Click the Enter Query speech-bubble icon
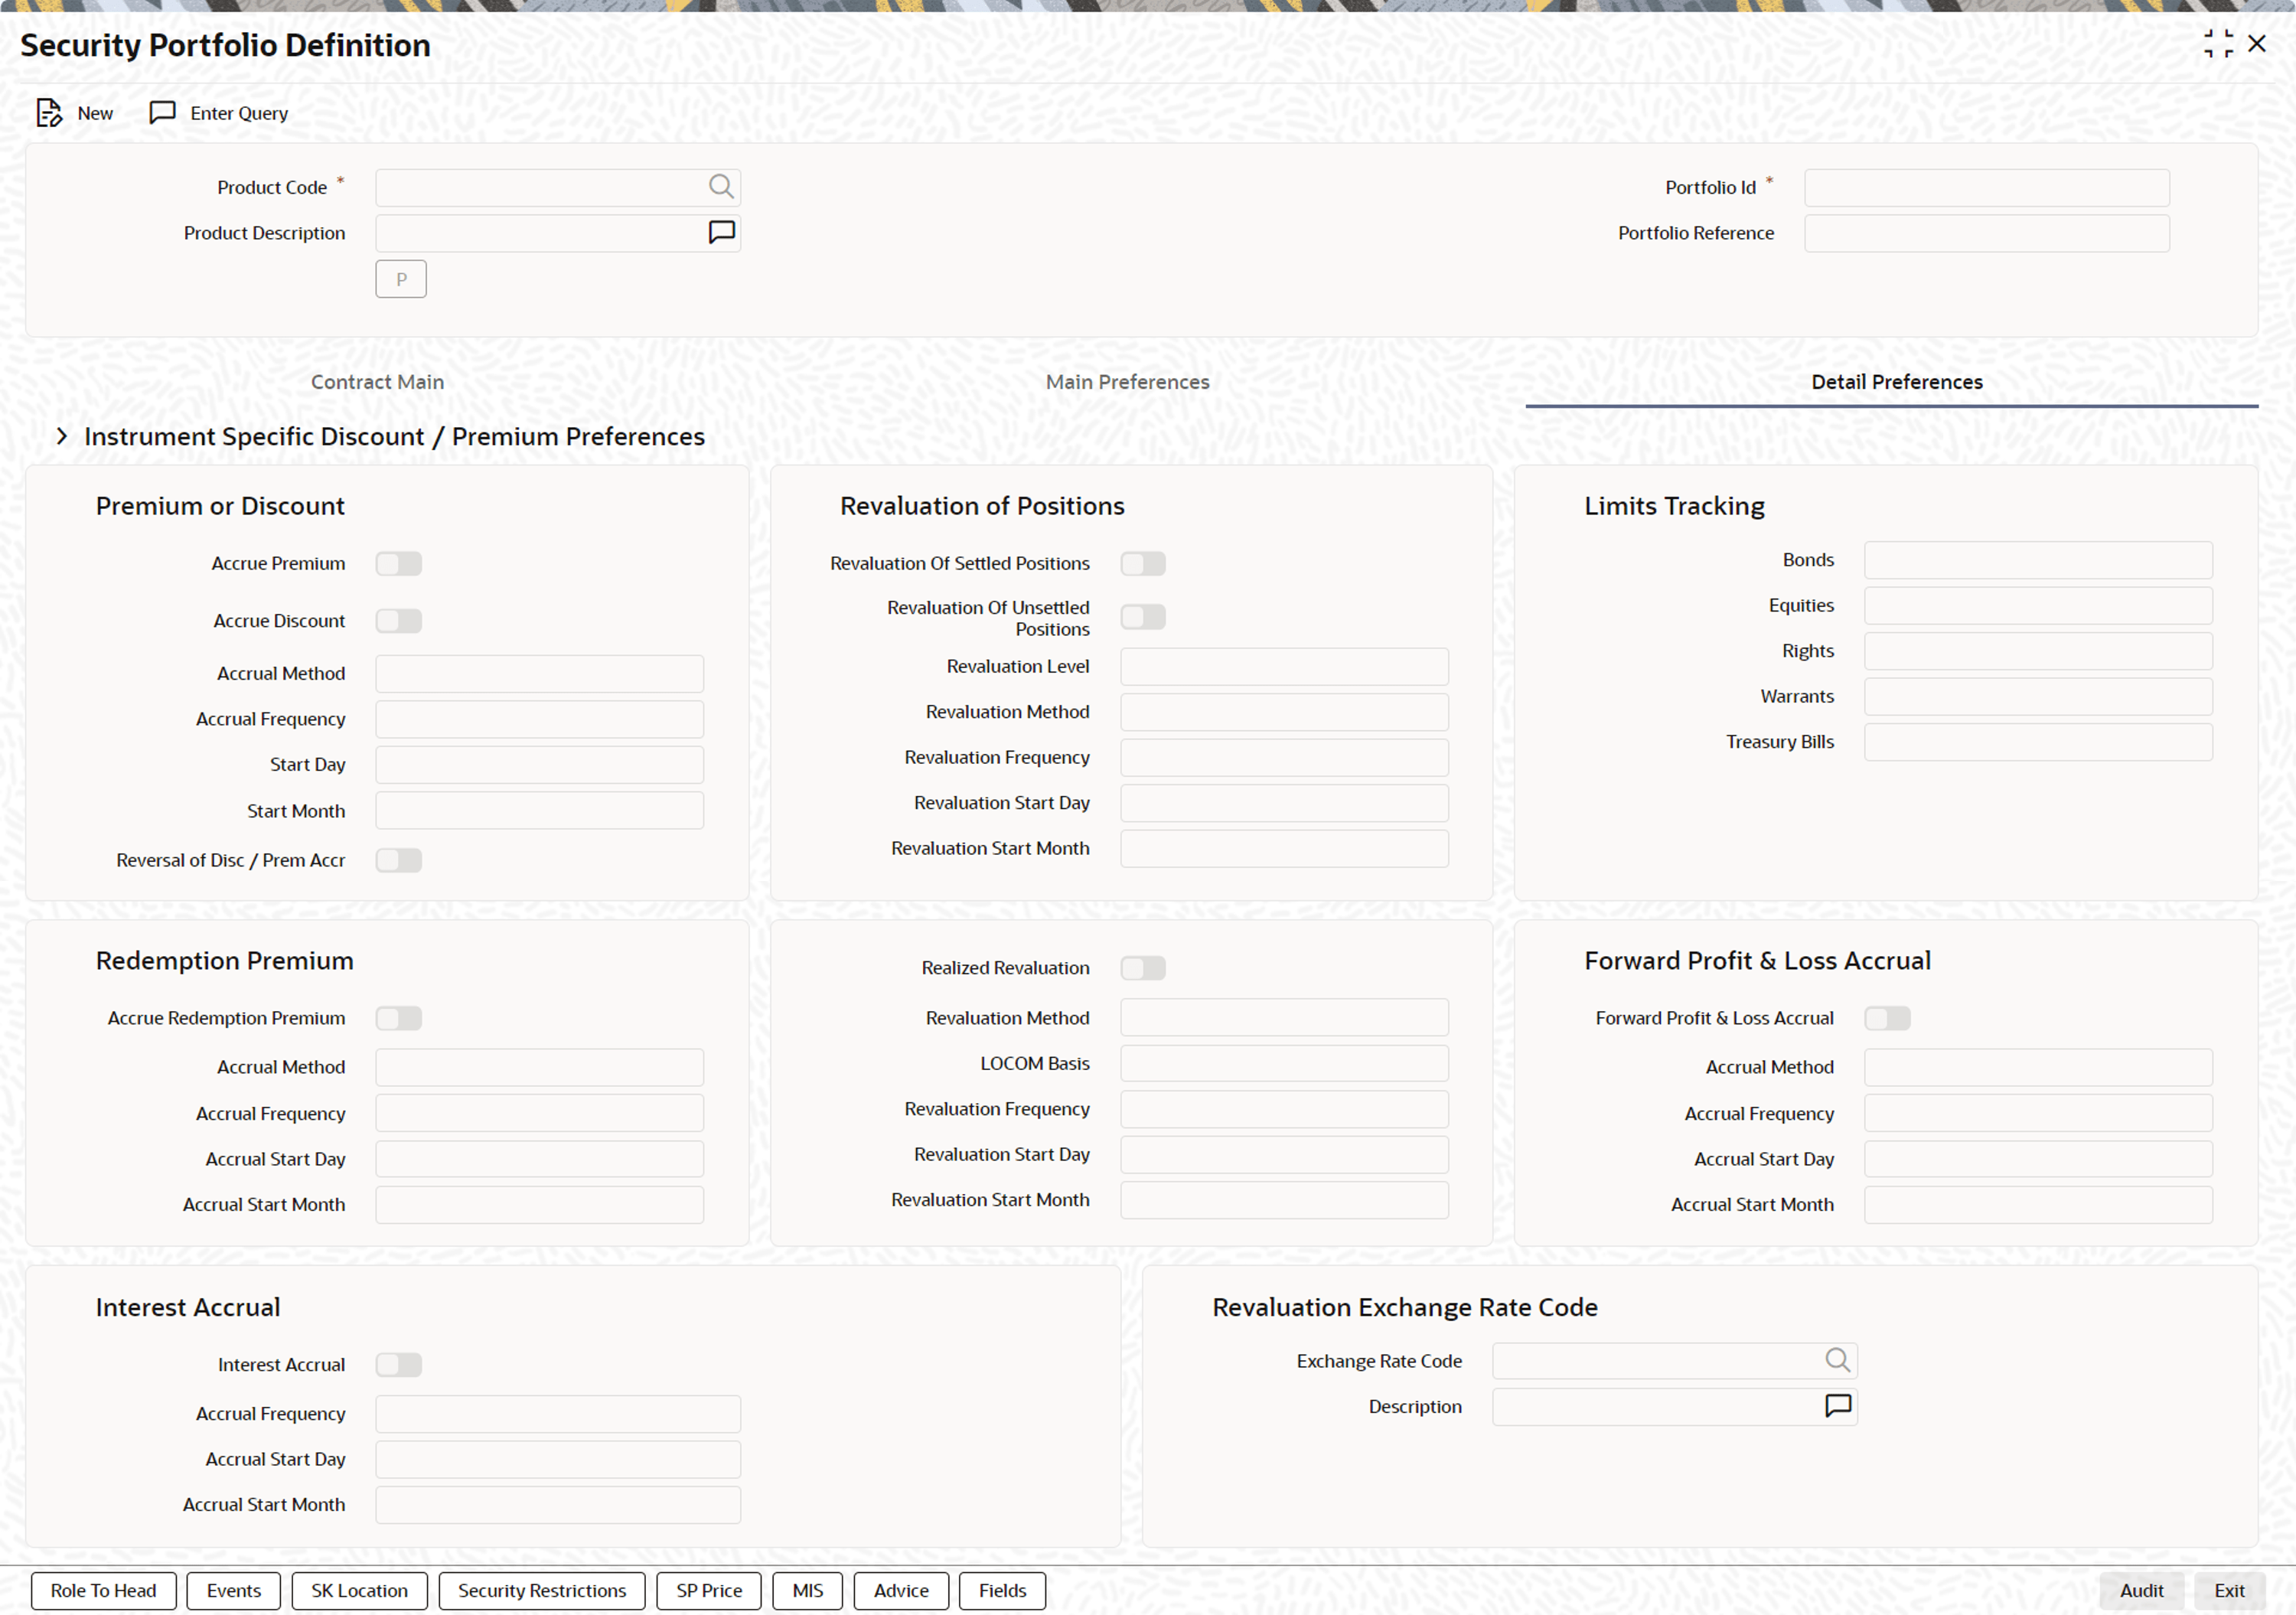This screenshot has height=1615, width=2296. [x=162, y=112]
